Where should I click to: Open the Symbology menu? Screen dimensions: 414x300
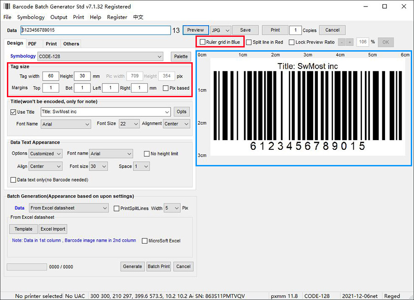pos(31,17)
